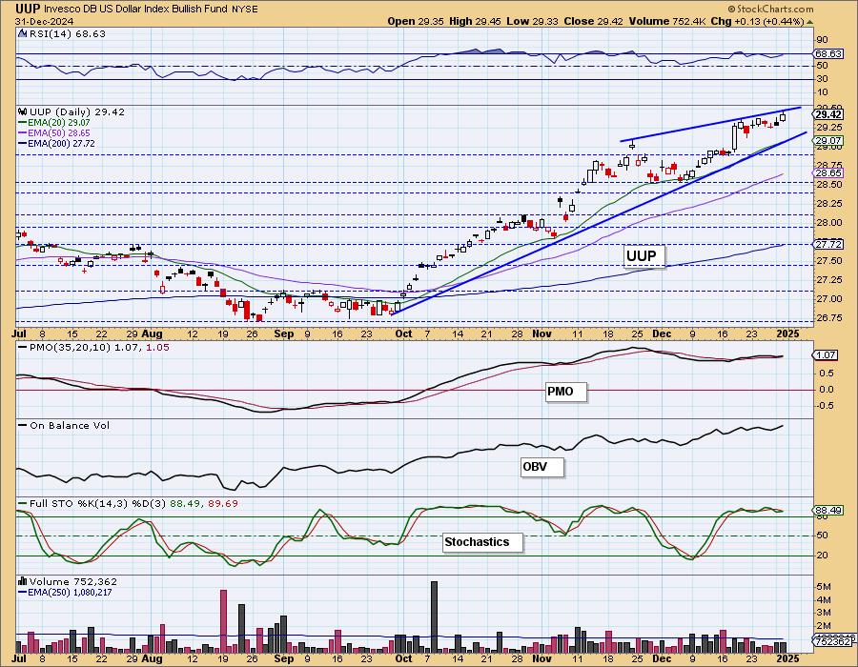Viewport: 858px width, 667px height.
Task: Click the RSI indicator icon beside RSI(14)
Action: pos(23,33)
